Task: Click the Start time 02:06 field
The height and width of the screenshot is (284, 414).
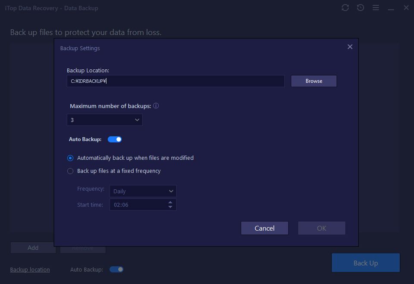Action: [143, 205]
